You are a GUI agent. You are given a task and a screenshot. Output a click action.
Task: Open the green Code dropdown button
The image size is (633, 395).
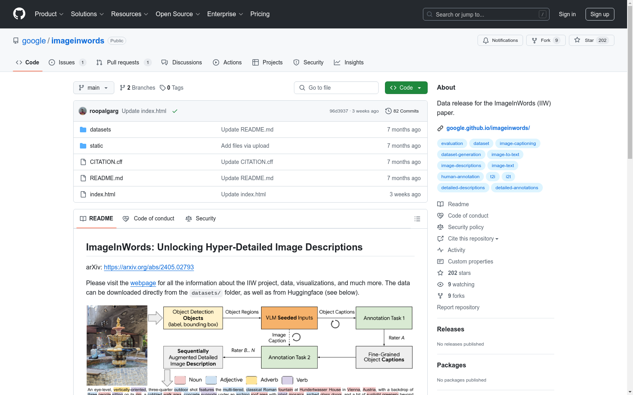click(x=406, y=88)
